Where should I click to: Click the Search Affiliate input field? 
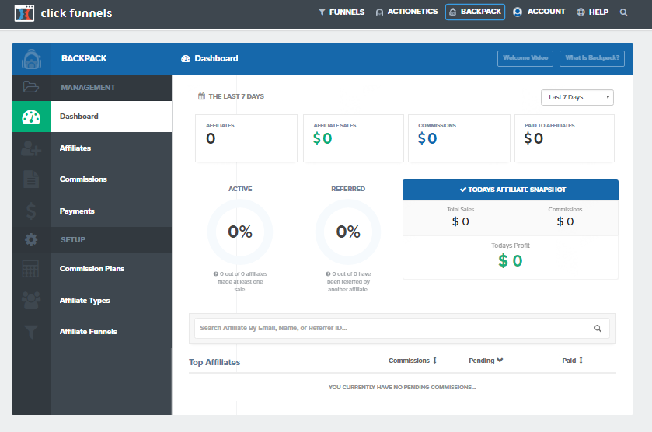[x=402, y=328]
